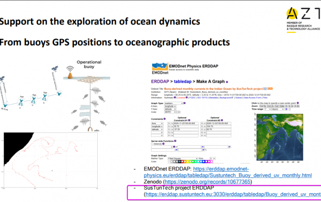321x202 pixels.
Task: Open help icon for Optional Constraint #2
Action: [x=222, y=120]
